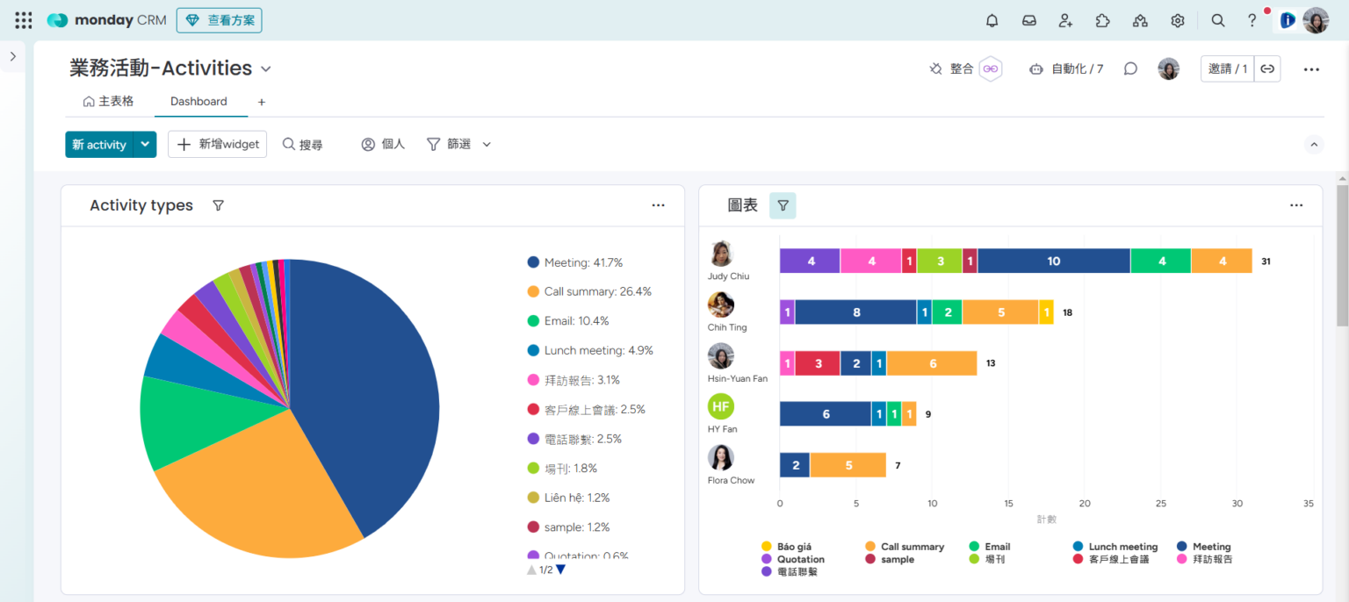The image size is (1349, 602).
Task: Toggle Call summary: 26.4% pie legend entry
Action: [589, 291]
